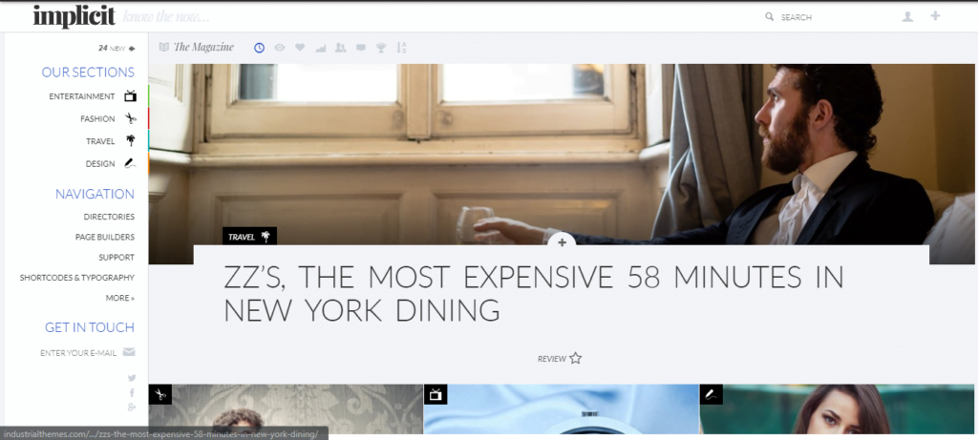Expand the plus button above headline

[x=562, y=242]
